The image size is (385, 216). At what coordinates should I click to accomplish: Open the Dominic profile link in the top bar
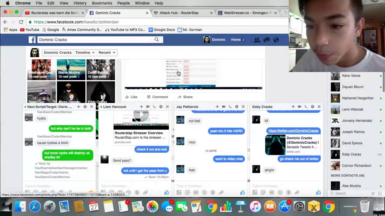[214, 40]
